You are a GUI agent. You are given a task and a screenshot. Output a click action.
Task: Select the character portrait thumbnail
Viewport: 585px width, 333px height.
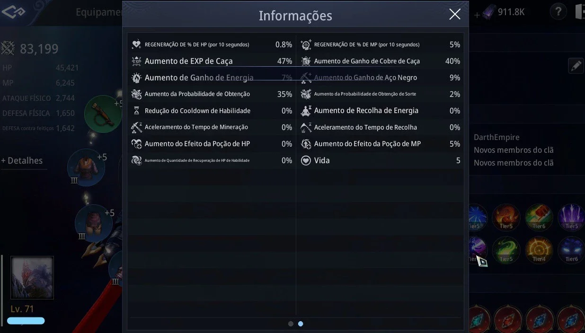pos(32,278)
